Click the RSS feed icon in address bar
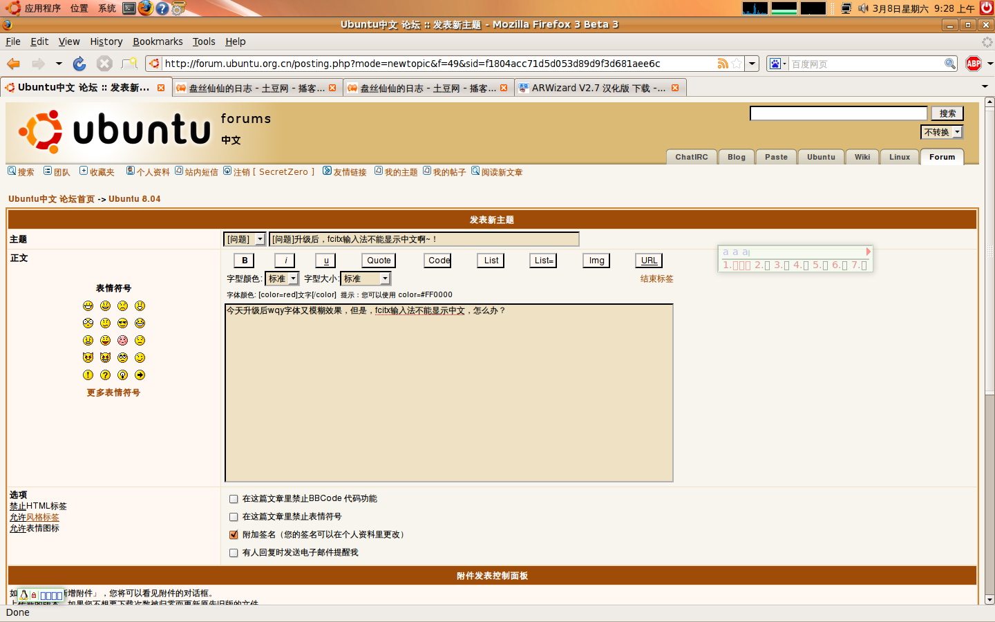 [723, 64]
